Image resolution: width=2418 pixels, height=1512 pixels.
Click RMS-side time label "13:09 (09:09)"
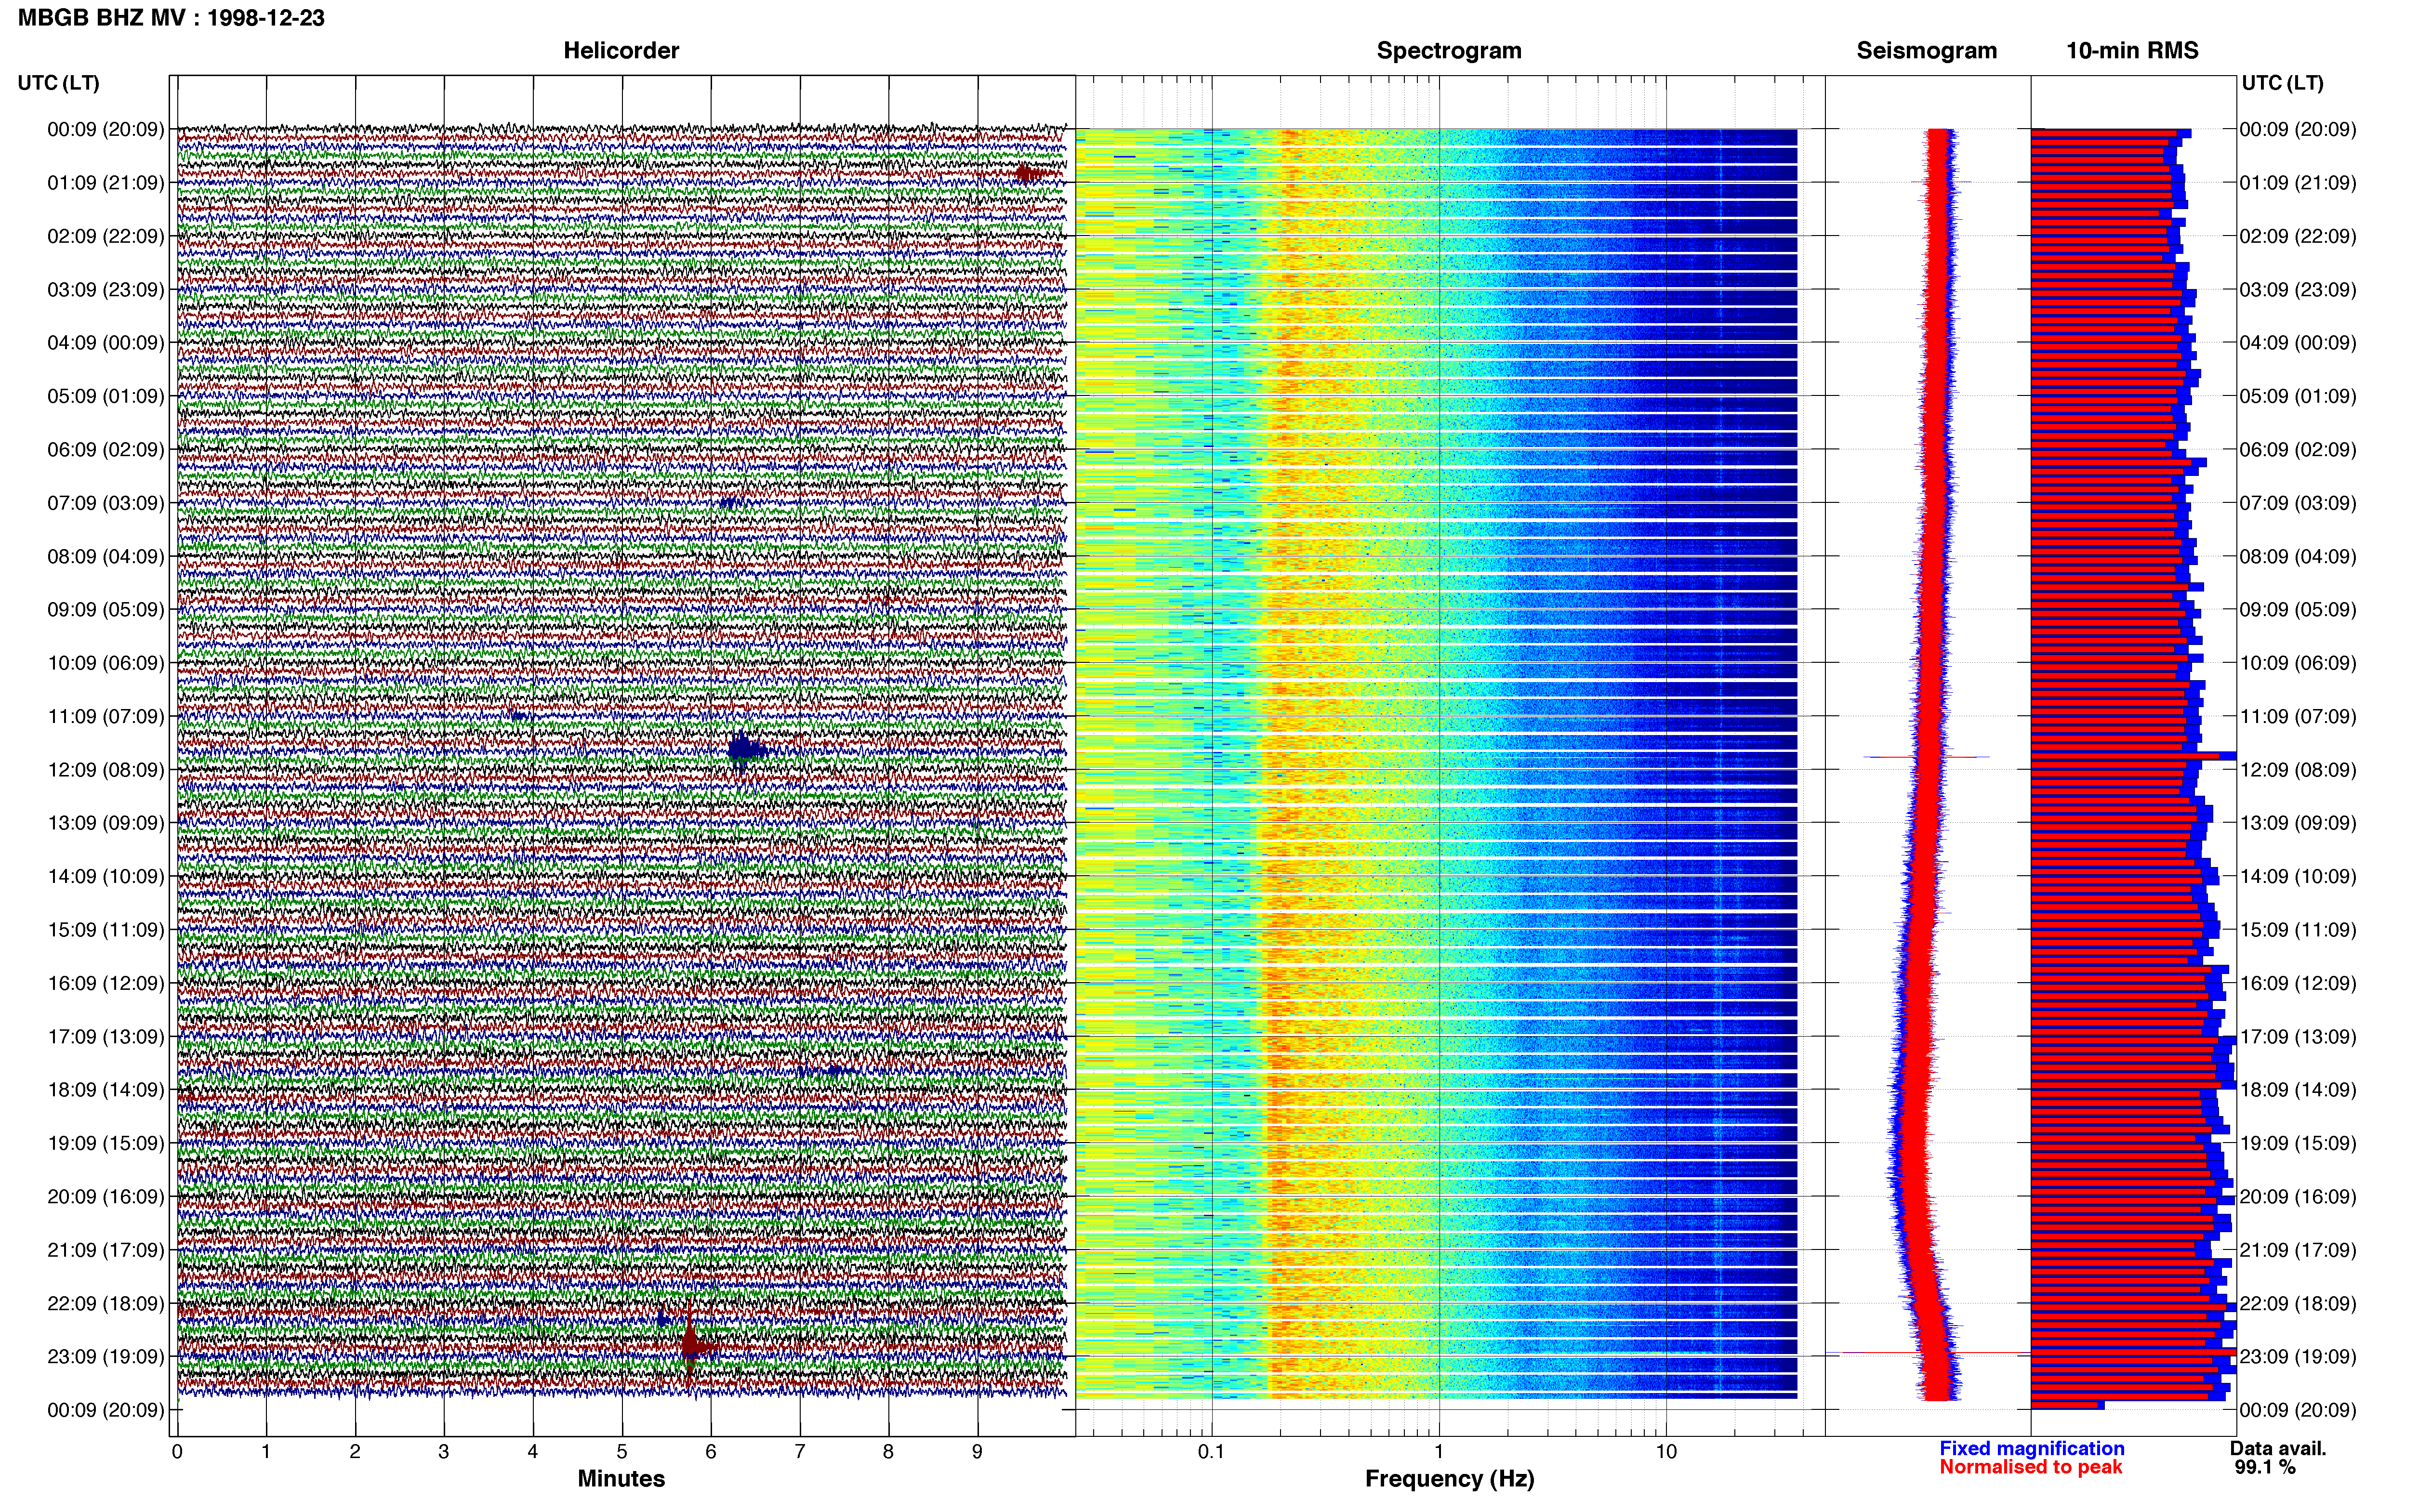coord(2298,823)
